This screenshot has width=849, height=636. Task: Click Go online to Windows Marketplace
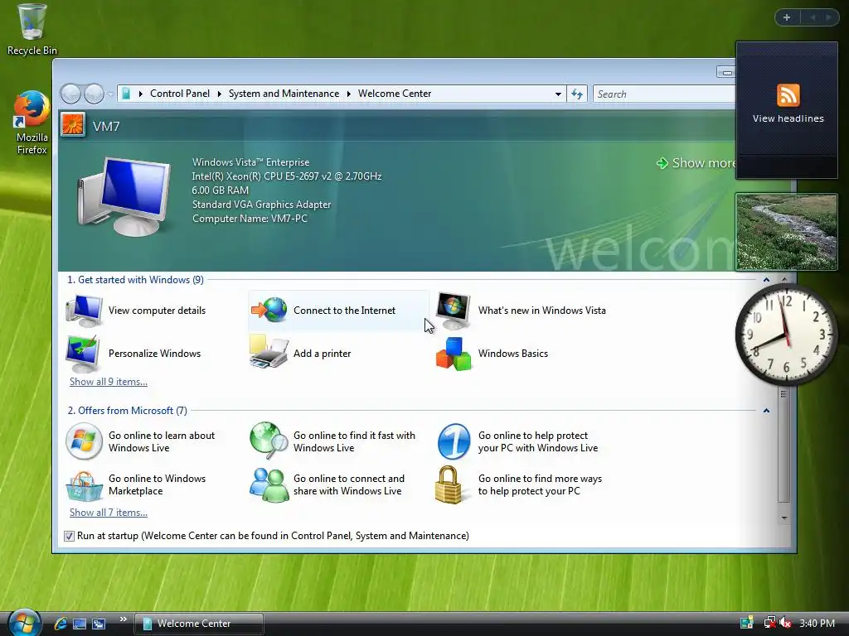click(135, 484)
